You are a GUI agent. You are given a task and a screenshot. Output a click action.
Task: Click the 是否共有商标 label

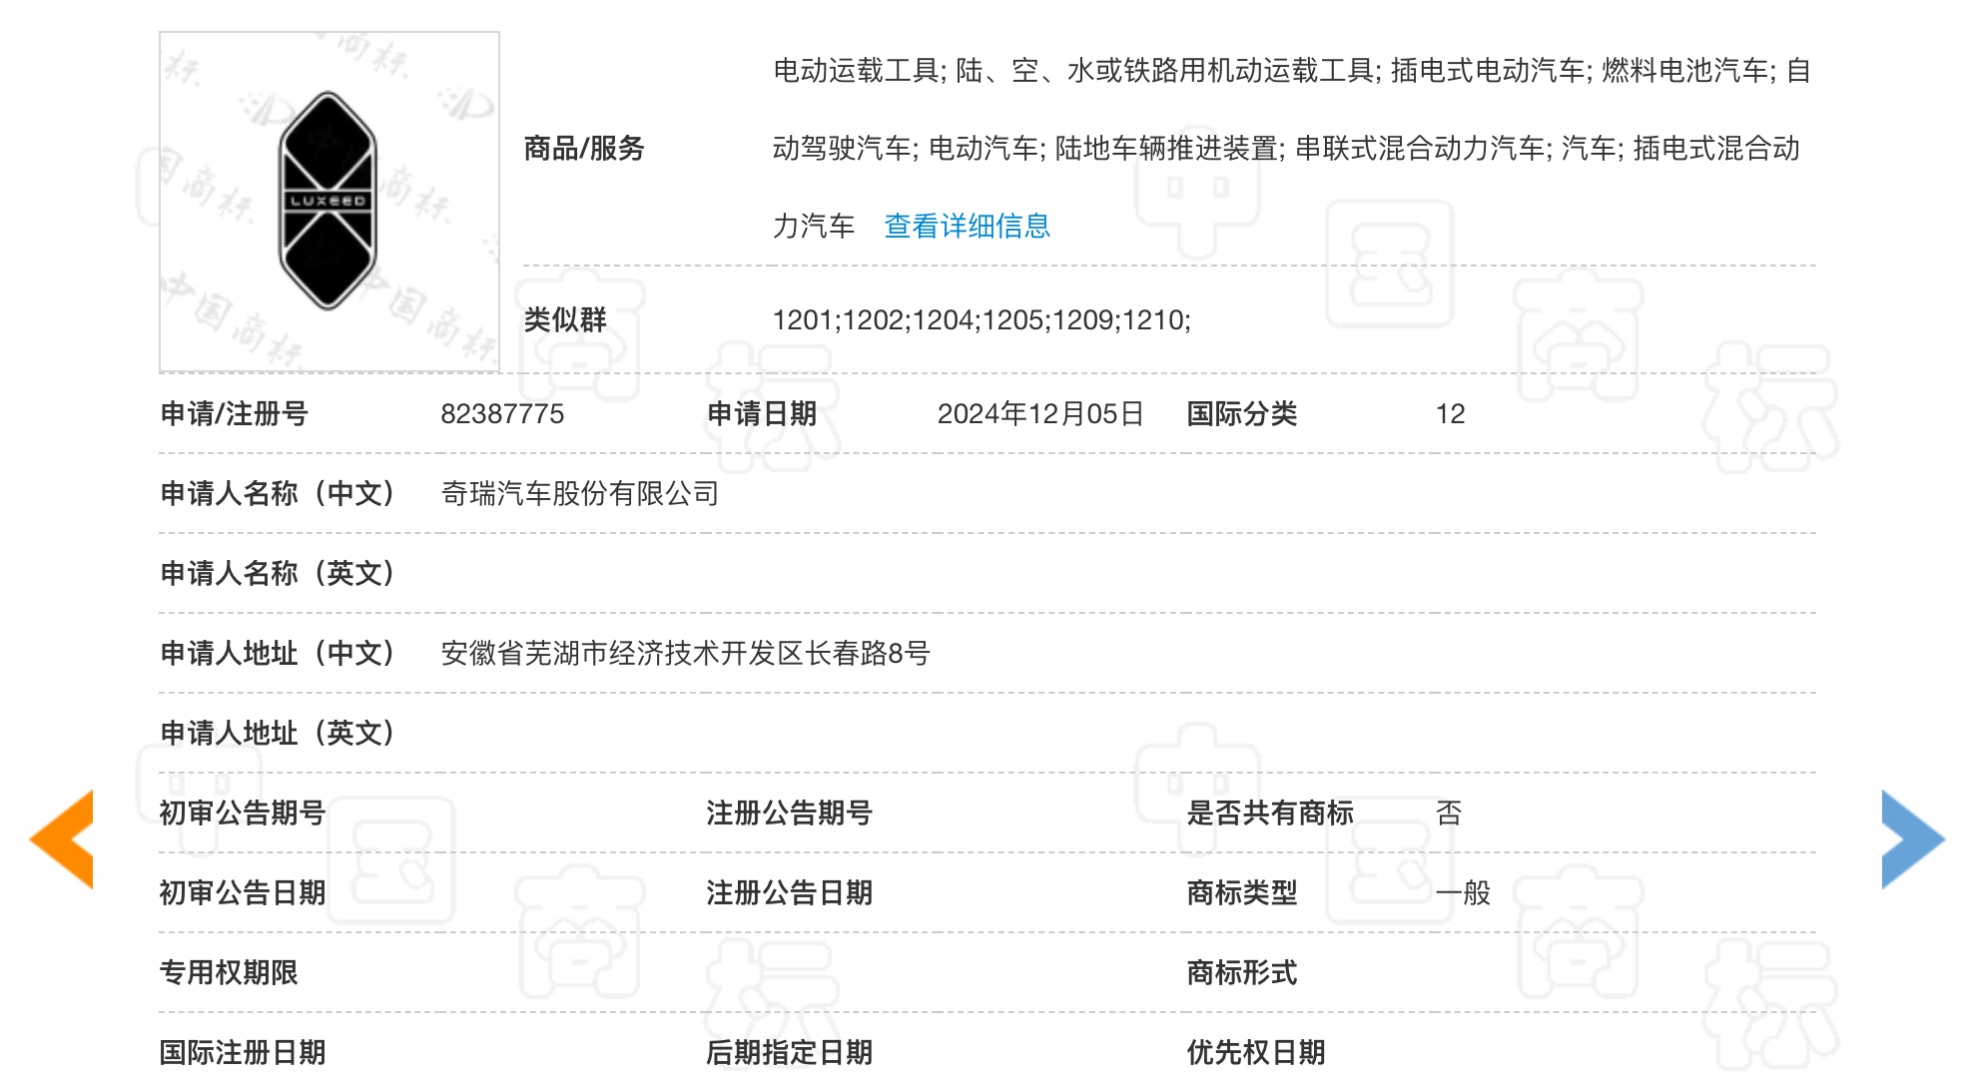tap(1270, 814)
